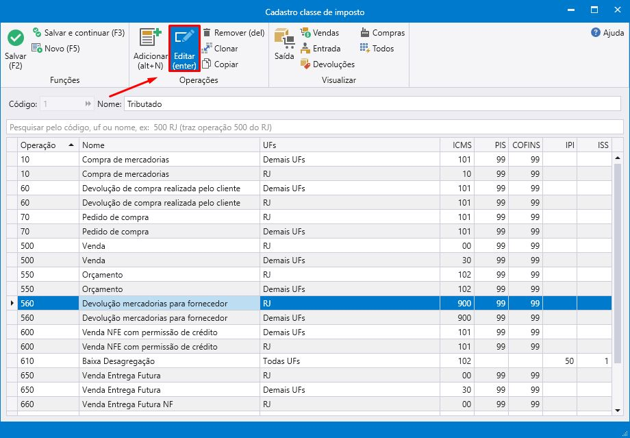630x438 pixels.
Task: Remove entry with the Remover trash icon
Action: tap(207, 33)
